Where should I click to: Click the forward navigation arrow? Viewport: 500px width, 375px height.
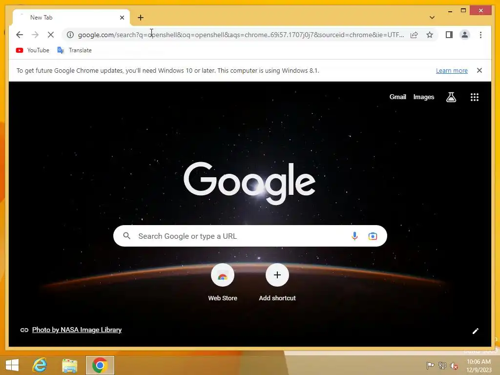coord(35,35)
